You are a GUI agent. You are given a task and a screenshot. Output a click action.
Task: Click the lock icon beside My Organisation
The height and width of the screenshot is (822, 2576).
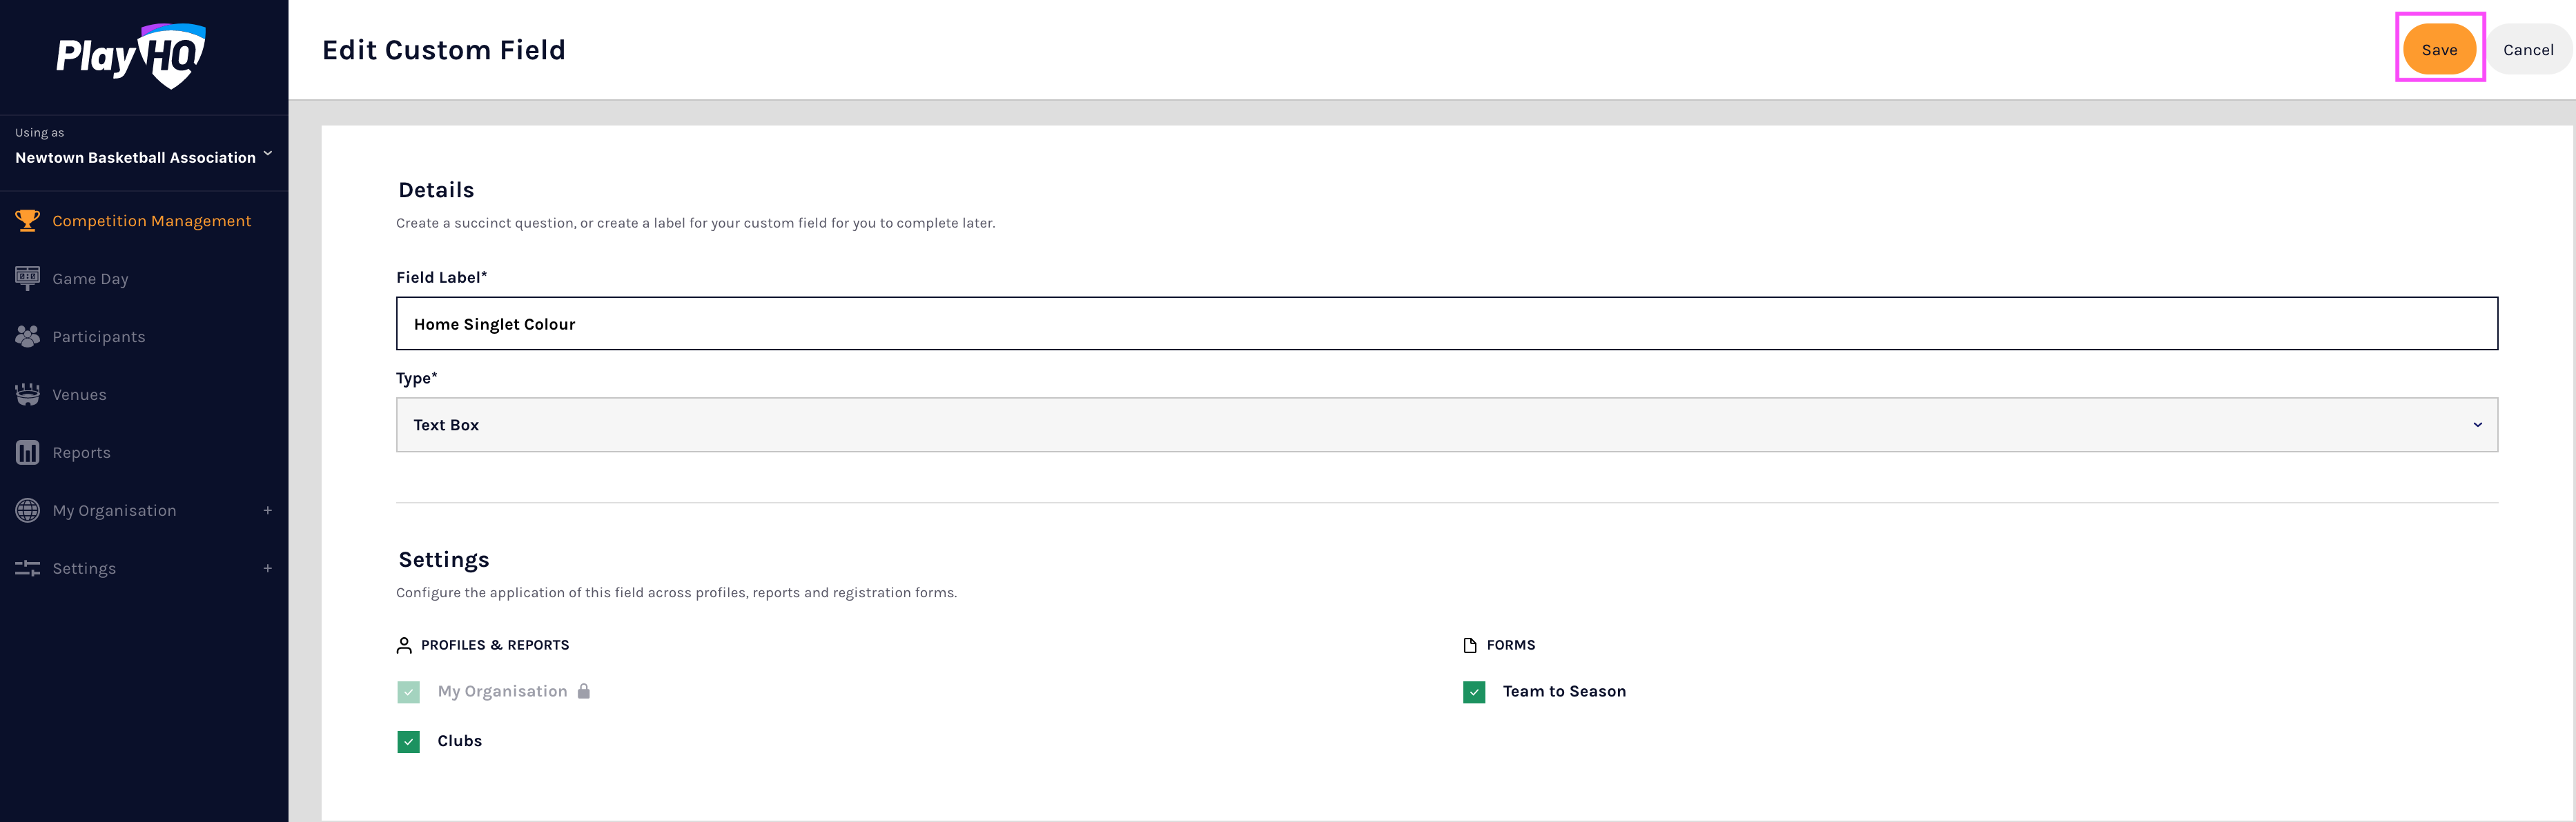pos(584,691)
